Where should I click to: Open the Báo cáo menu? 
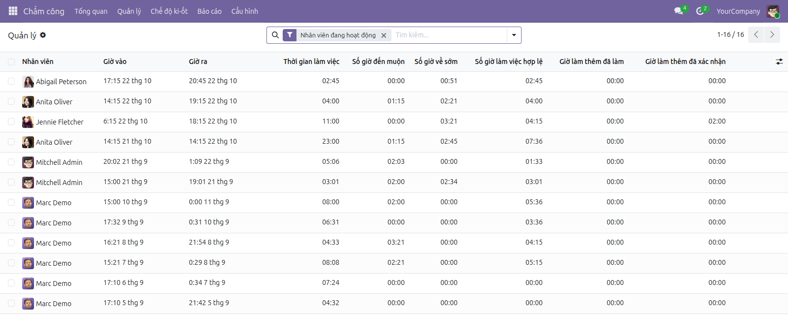[209, 11]
